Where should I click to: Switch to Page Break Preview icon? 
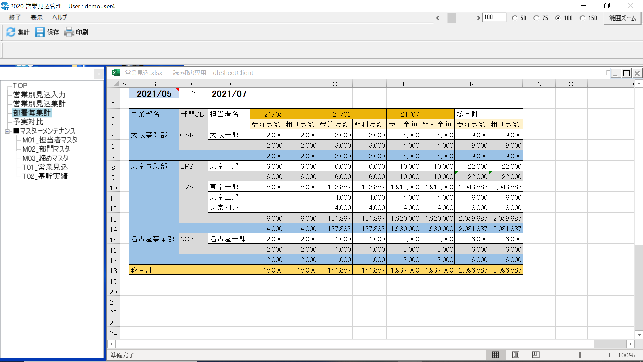pyautogui.click(x=536, y=355)
